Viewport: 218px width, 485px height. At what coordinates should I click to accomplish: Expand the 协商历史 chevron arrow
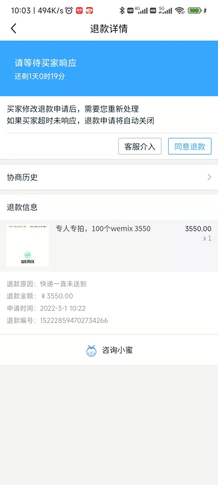(x=209, y=177)
